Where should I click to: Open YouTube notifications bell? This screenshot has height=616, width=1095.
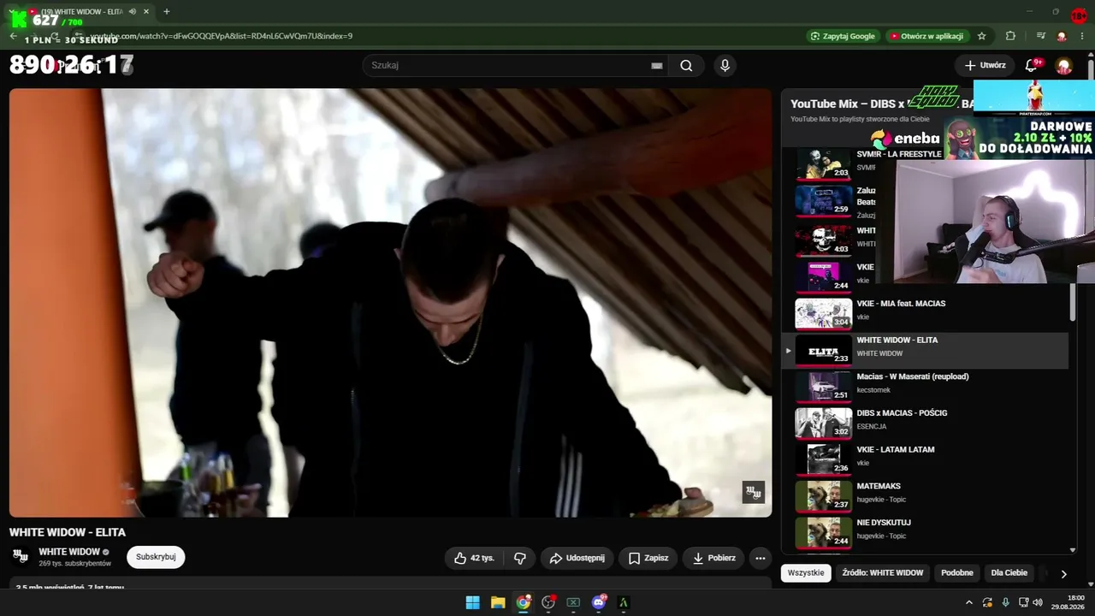(x=1032, y=65)
